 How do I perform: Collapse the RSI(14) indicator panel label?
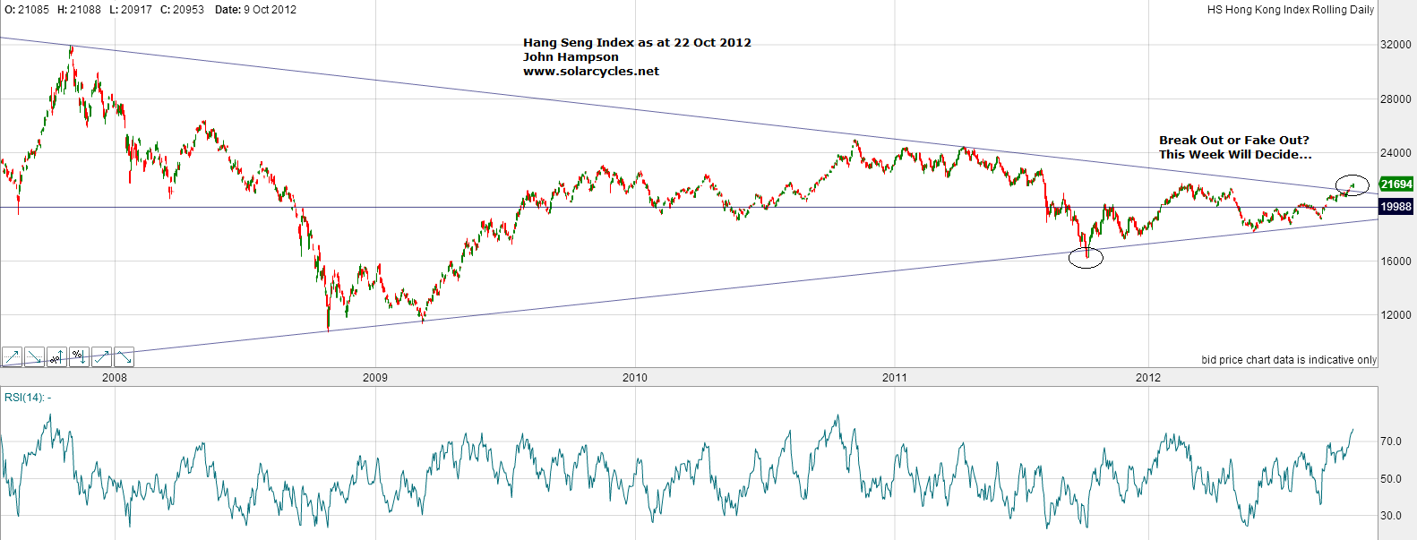[x=28, y=398]
